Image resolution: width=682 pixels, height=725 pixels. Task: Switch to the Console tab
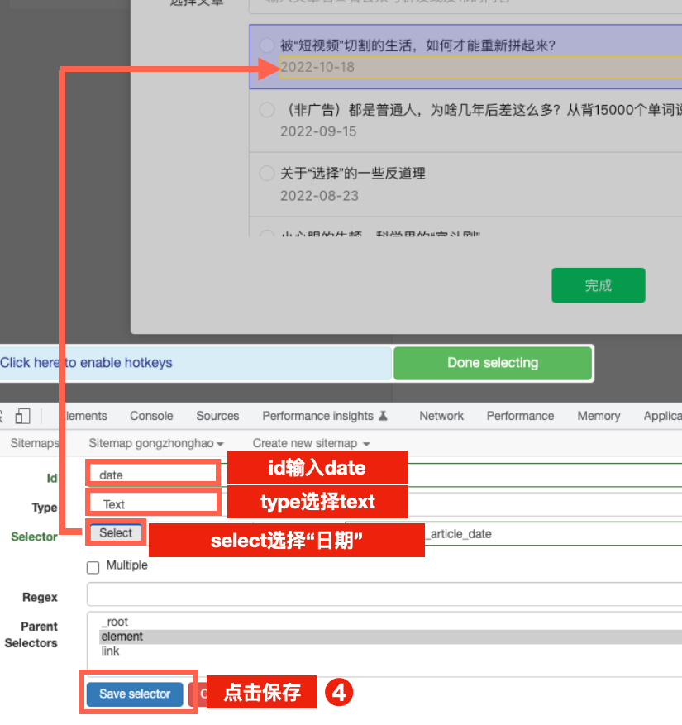pyautogui.click(x=151, y=416)
